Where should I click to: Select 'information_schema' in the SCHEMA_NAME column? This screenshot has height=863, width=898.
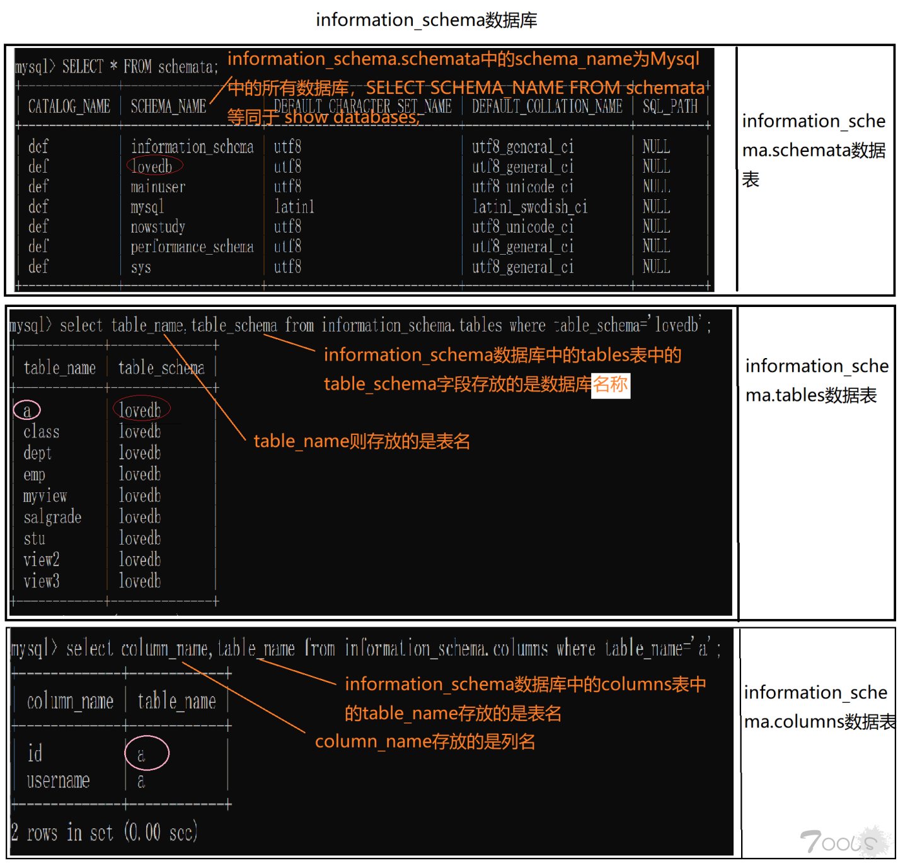(192, 147)
